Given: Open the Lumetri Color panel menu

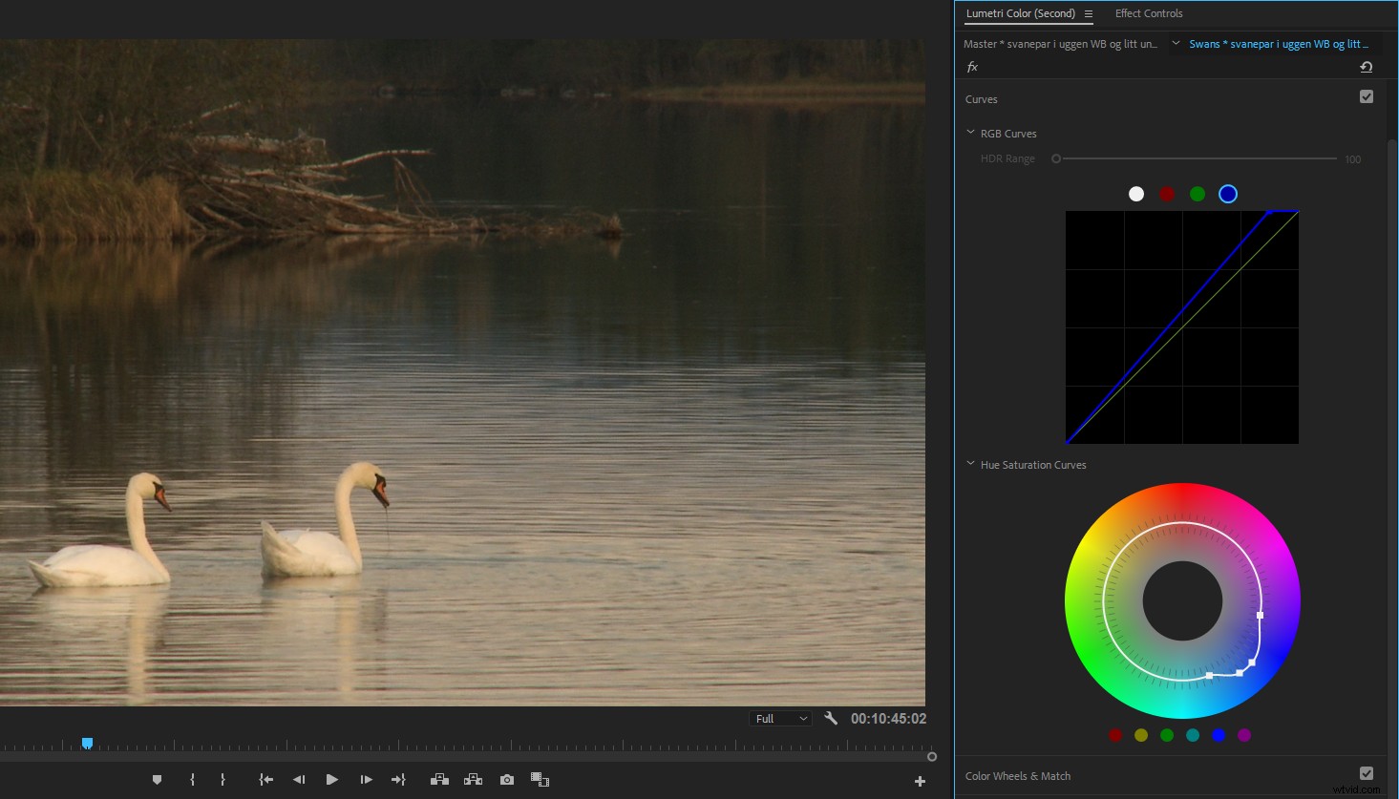Looking at the screenshot, I should click(x=1089, y=13).
